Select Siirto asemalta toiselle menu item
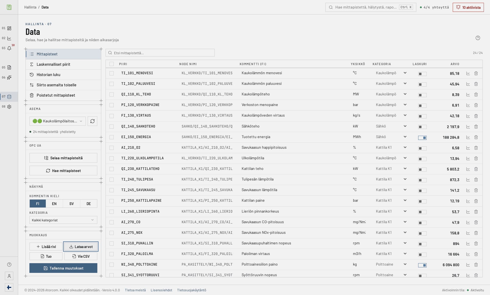Viewport: 490px width, 295px height. click(64, 85)
